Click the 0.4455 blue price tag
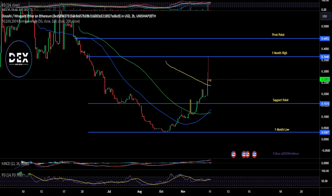The image size is (332, 196). 325,38
